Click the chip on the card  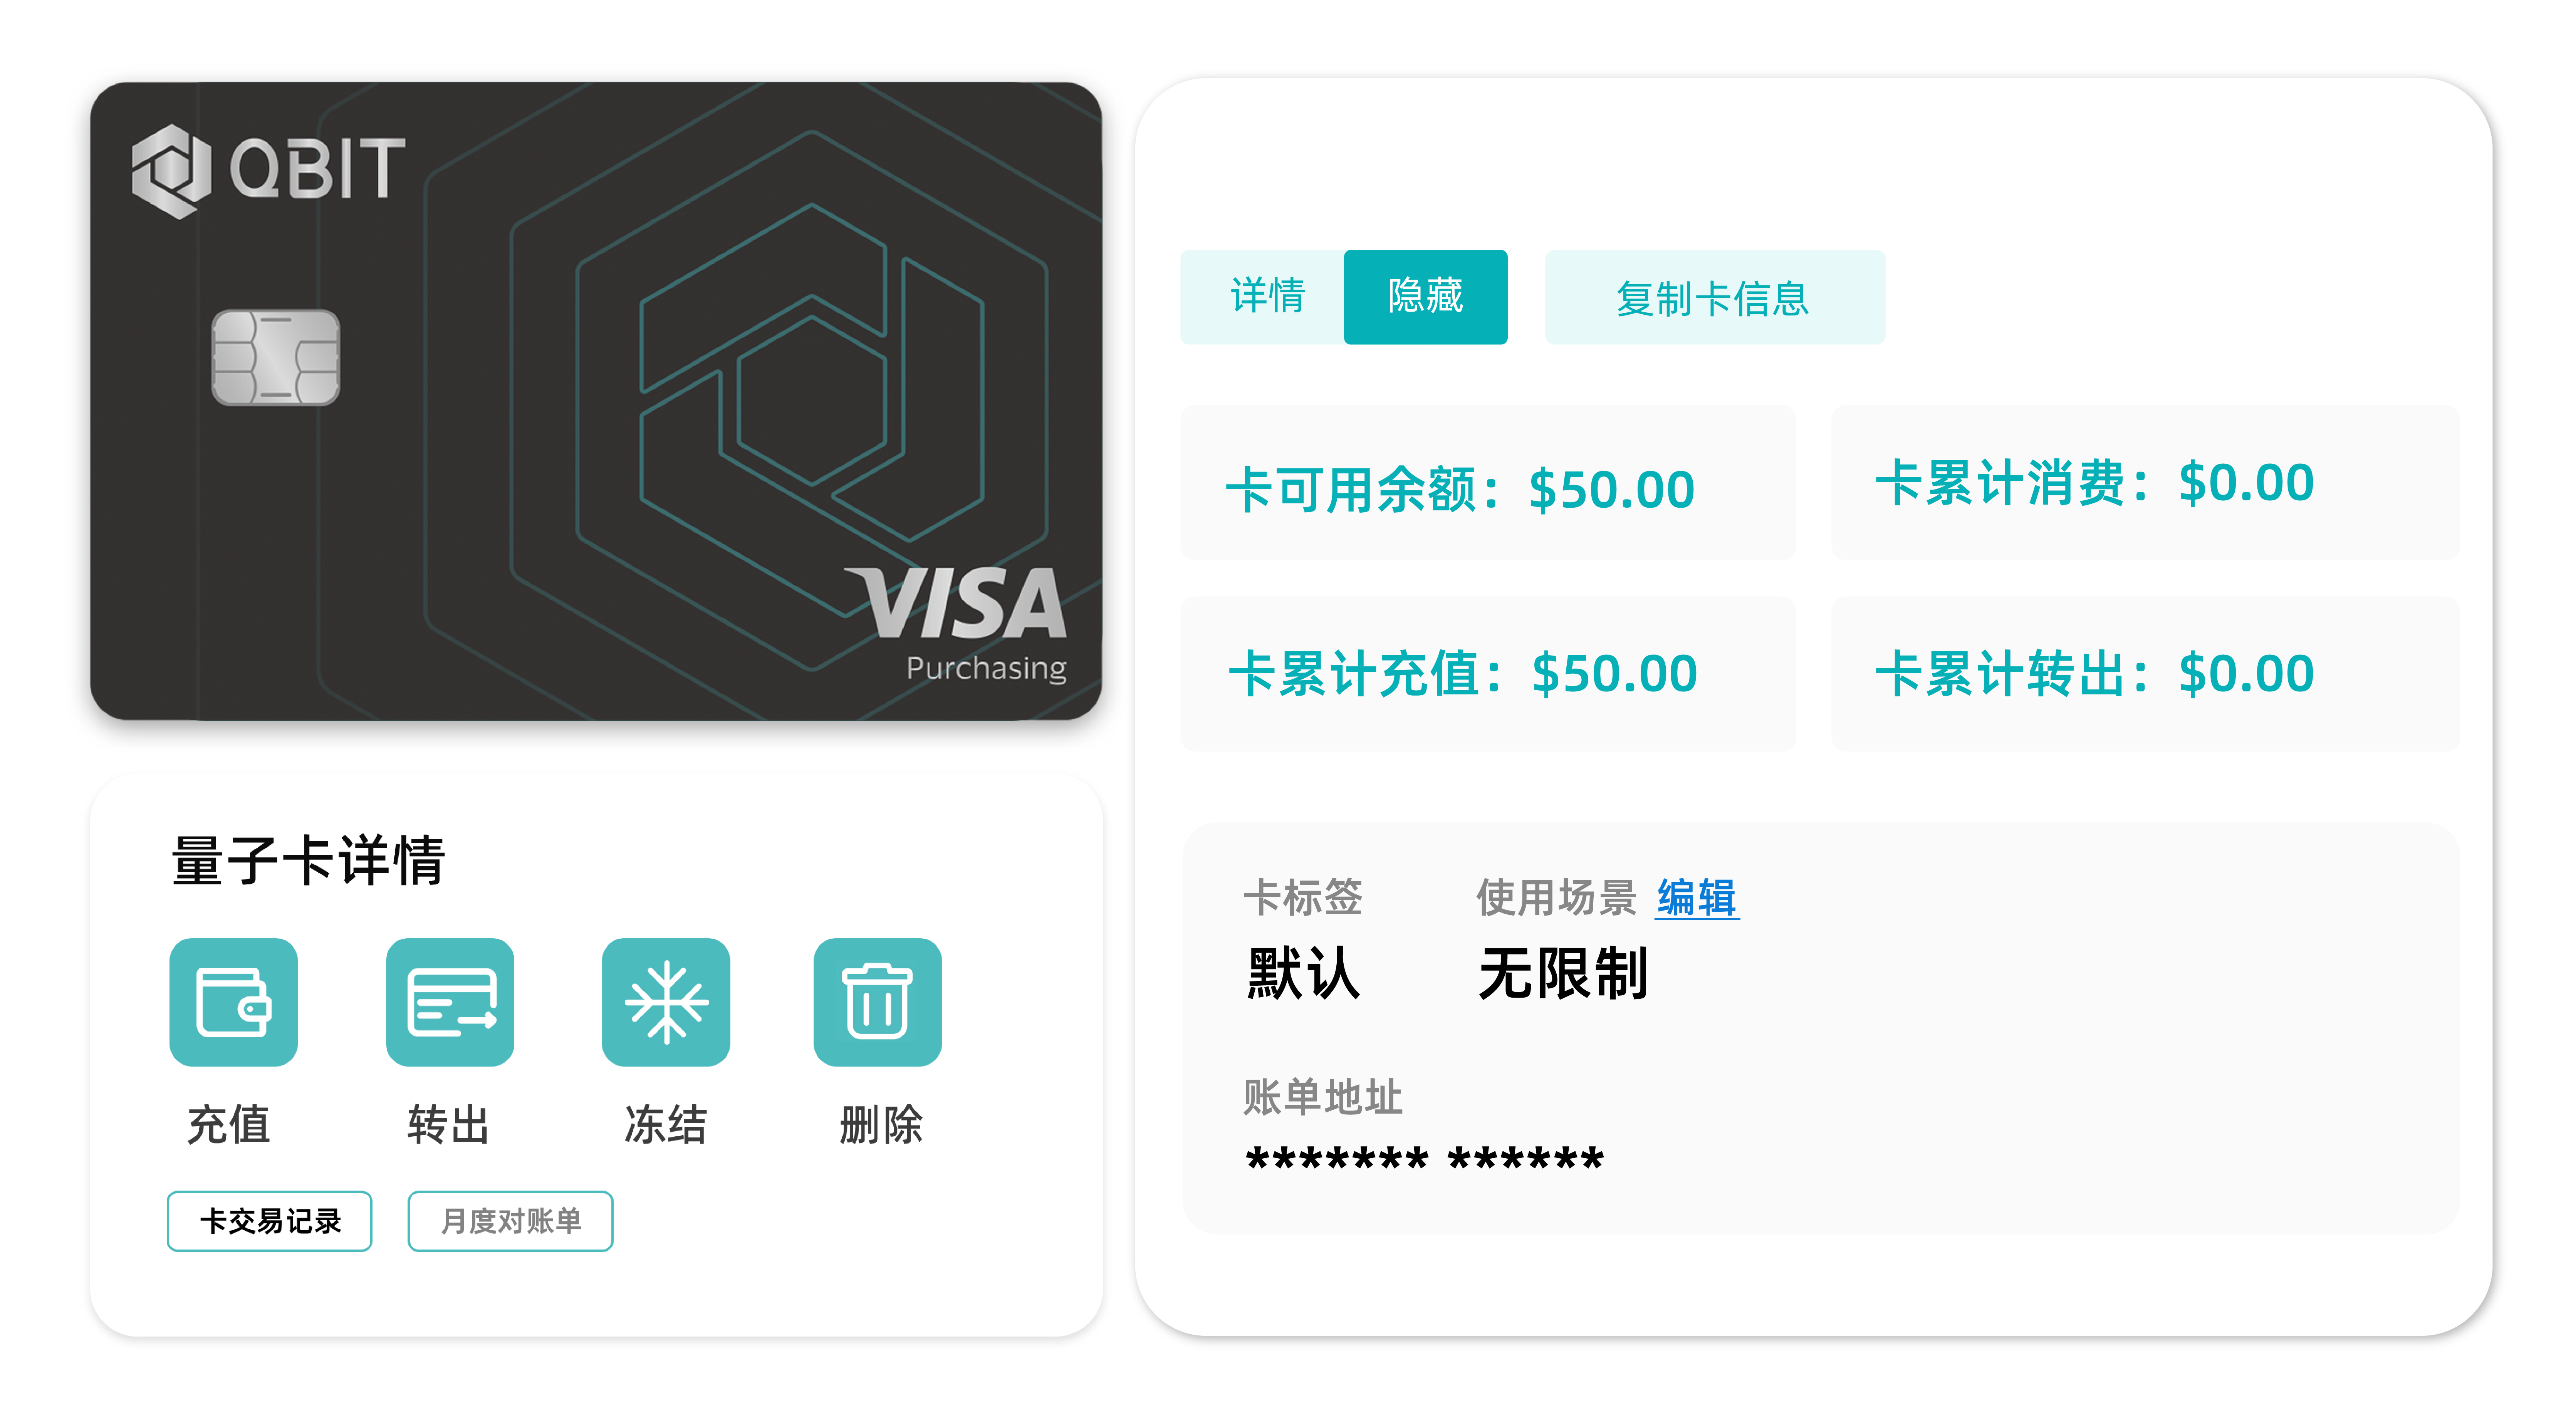(x=275, y=357)
